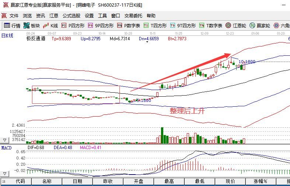Open the 公式选股 menu
This screenshot has height=186, width=290.
coord(71,16)
